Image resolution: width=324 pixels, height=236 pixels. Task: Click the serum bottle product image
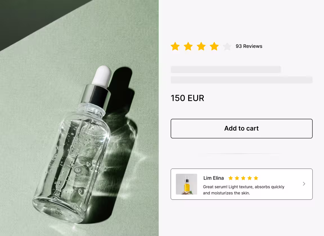click(79, 118)
